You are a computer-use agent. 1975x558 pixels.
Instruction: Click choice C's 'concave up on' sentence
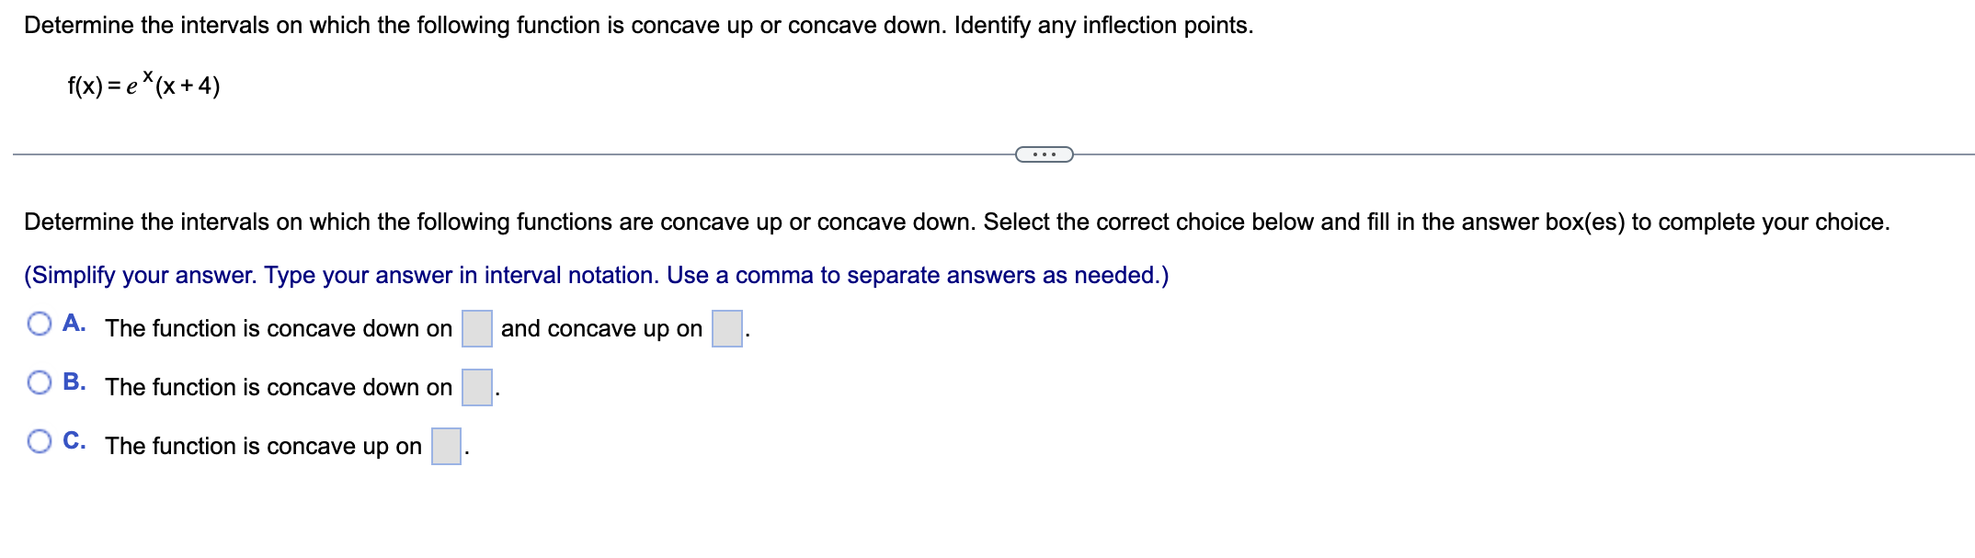tap(263, 446)
